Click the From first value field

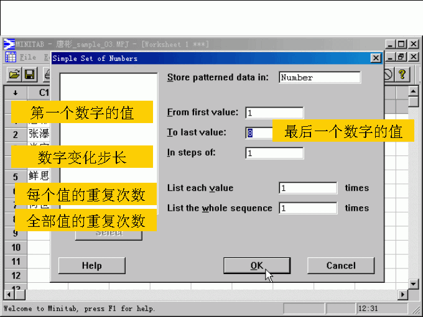point(274,113)
